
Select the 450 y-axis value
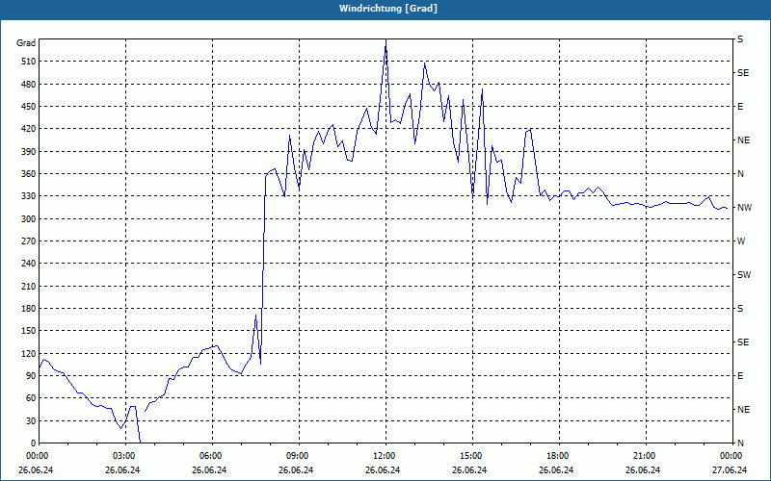(29, 107)
